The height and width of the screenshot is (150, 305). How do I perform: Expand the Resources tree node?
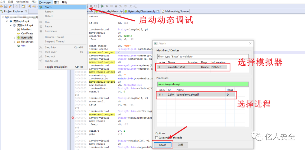(x=15, y=41)
